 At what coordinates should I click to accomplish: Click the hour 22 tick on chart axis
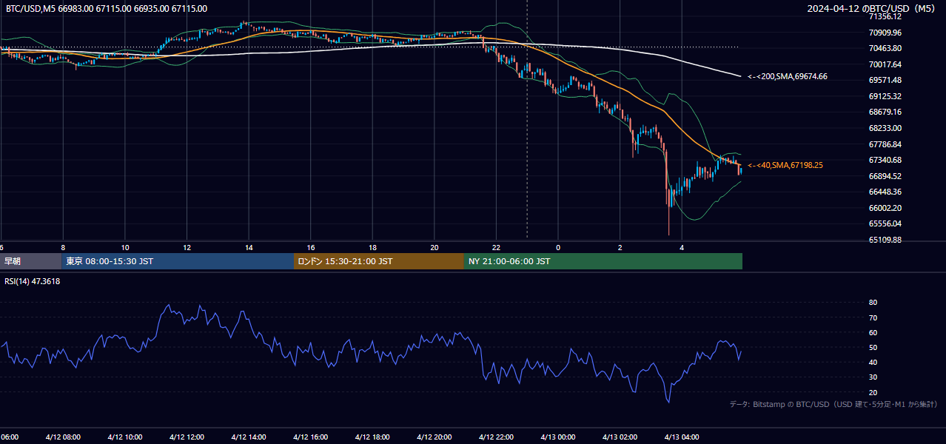point(496,247)
